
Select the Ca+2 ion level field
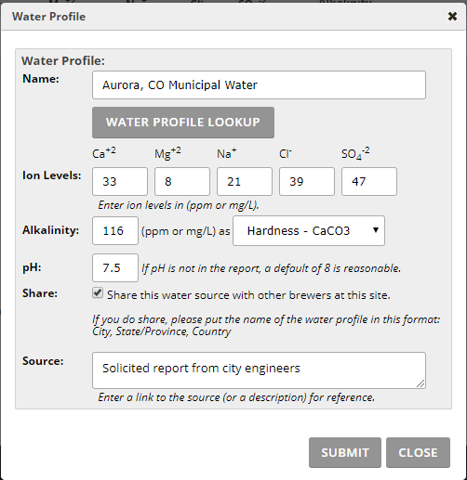point(120,182)
